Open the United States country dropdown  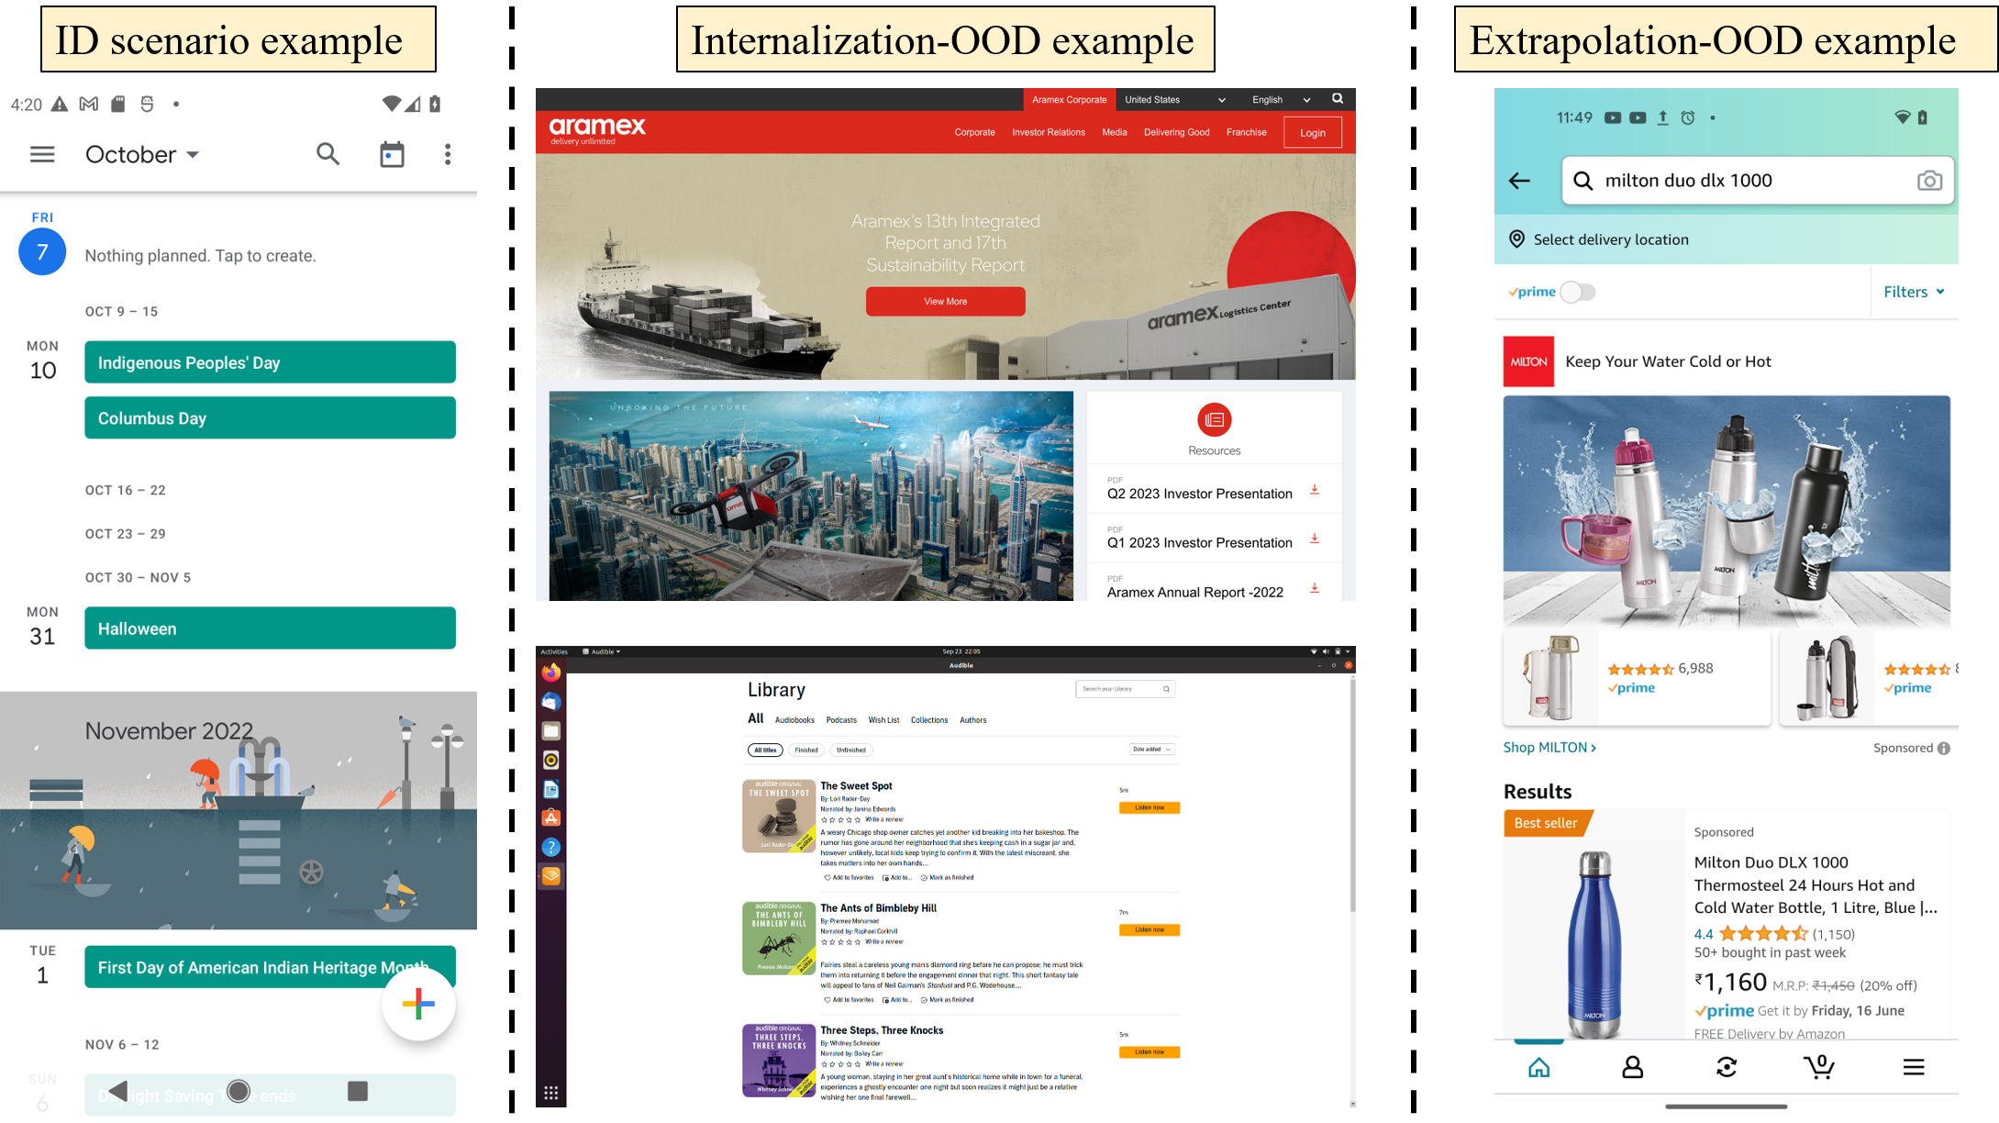click(x=1174, y=100)
